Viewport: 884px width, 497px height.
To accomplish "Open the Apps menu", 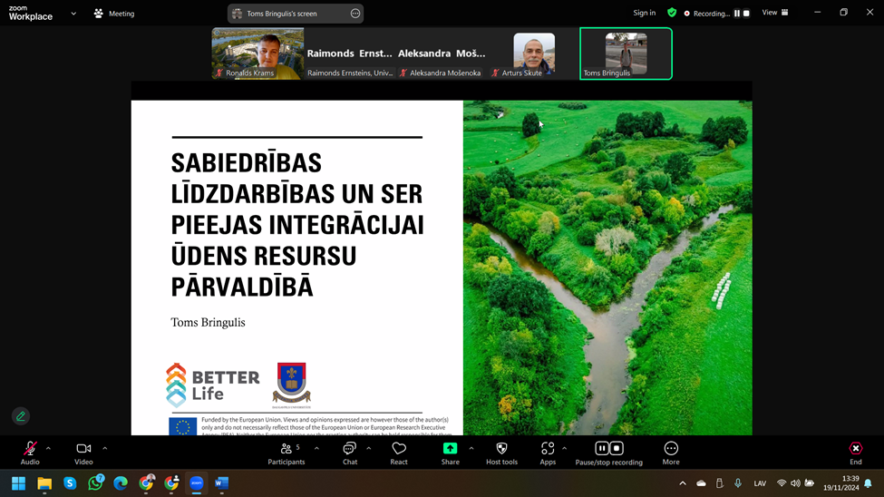I will (x=548, y=453).
